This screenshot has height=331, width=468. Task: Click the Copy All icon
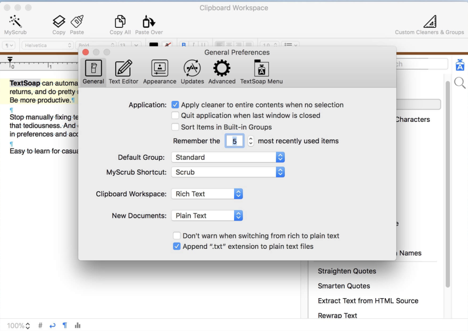click(x=120, y=21)
